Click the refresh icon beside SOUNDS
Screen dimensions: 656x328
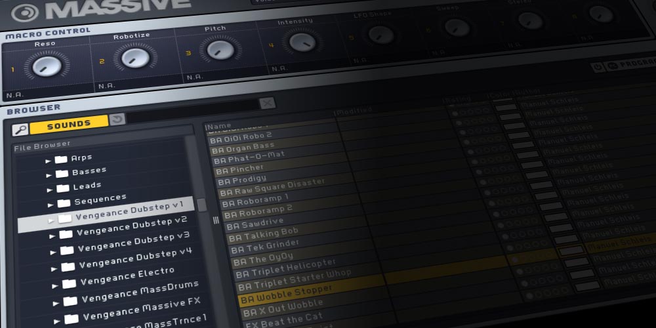(x=117, y=119)
